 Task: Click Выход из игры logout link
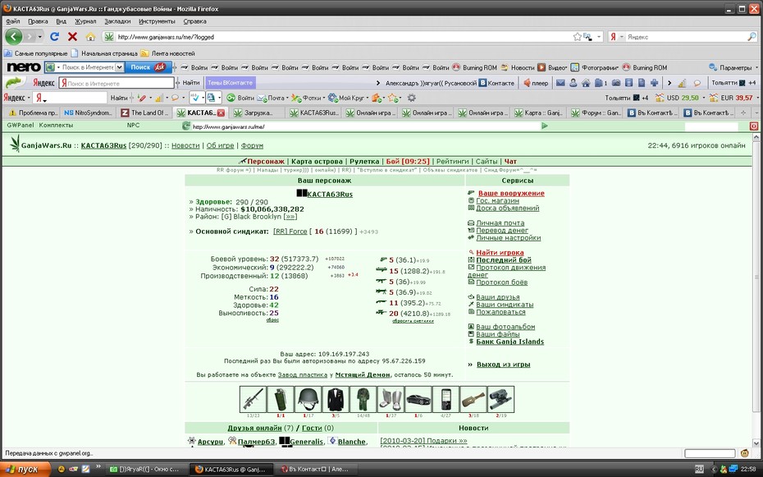503,364
